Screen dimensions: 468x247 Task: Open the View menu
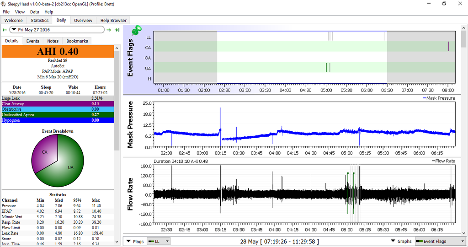coord(20,12)
